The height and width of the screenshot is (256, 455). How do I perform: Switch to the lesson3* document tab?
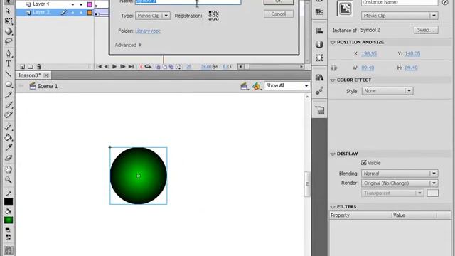[30, 75]
